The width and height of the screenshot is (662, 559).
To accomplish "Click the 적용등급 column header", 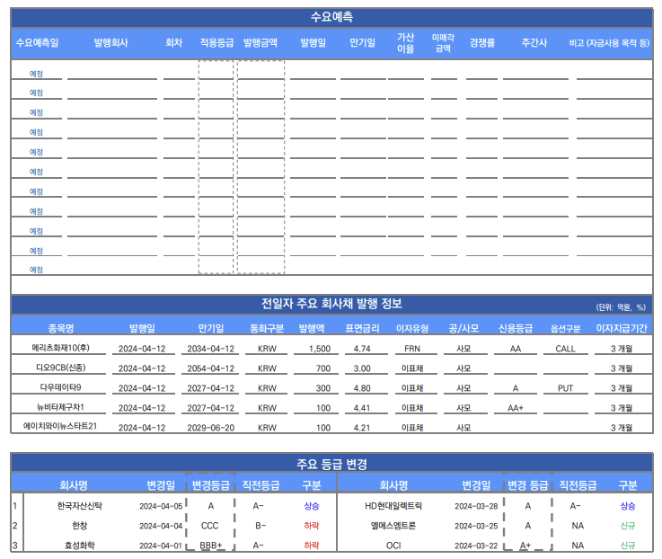I will click(216, 43).
